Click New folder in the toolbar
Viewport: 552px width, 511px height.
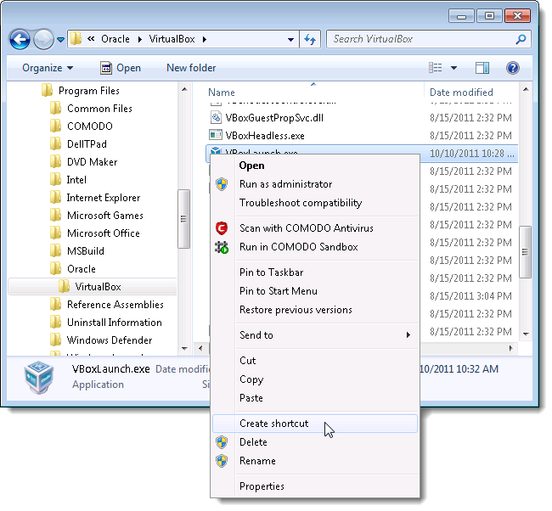[x=191, y=68]
